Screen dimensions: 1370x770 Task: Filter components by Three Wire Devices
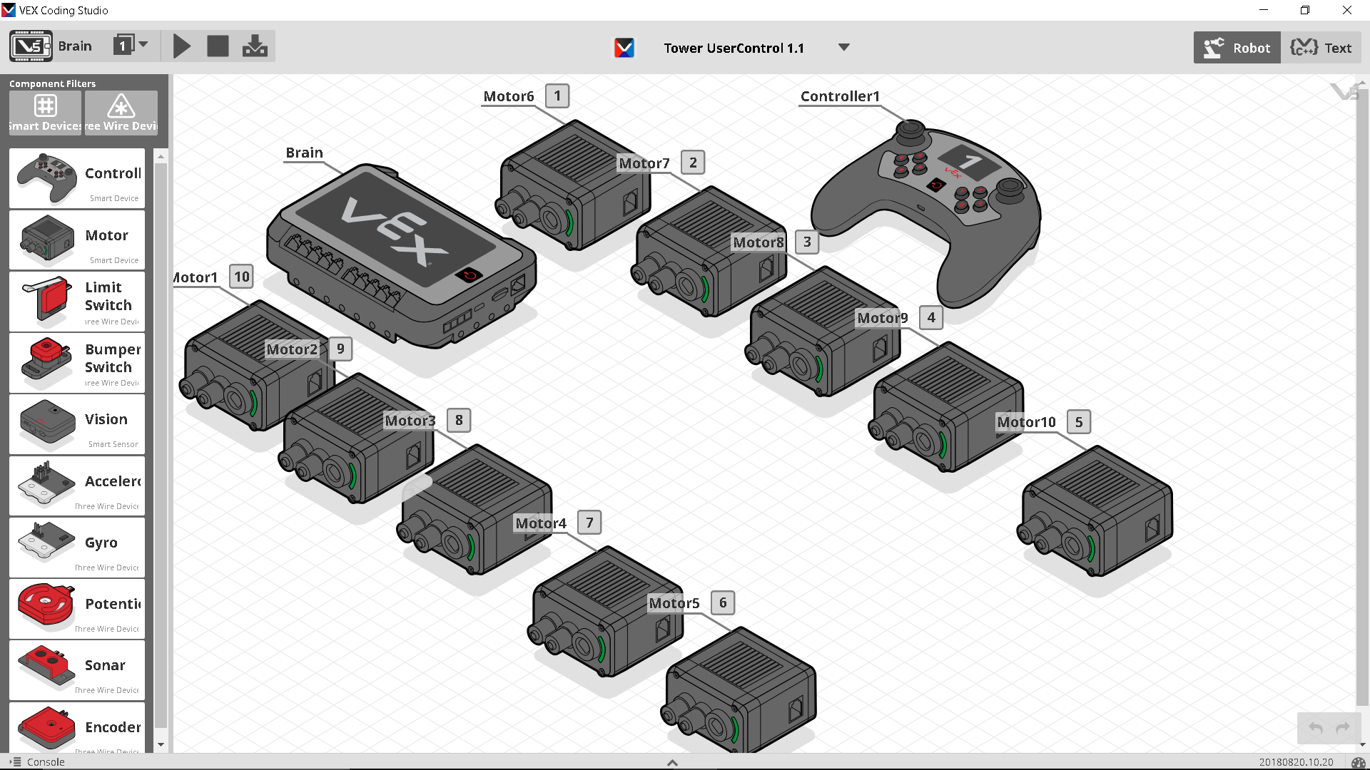pos(121,113)
